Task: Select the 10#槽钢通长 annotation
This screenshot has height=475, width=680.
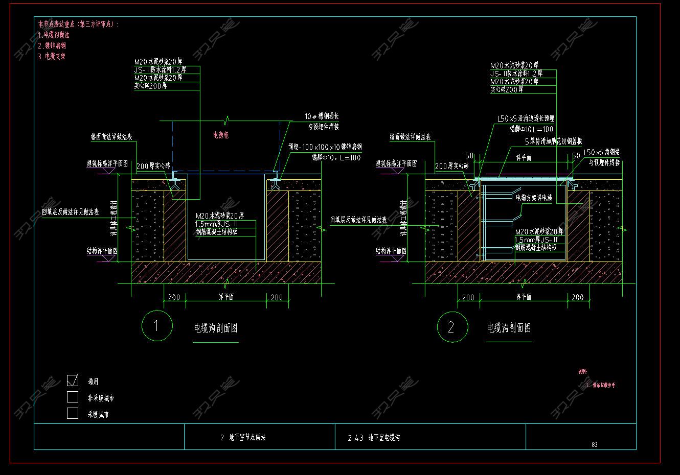Action: [x=322, y=116]
